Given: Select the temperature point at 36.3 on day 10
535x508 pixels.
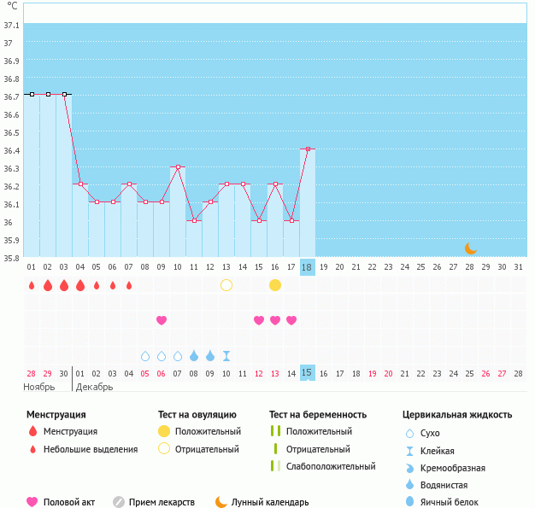Looking at the screenshot, I should [x=178, y=166].
